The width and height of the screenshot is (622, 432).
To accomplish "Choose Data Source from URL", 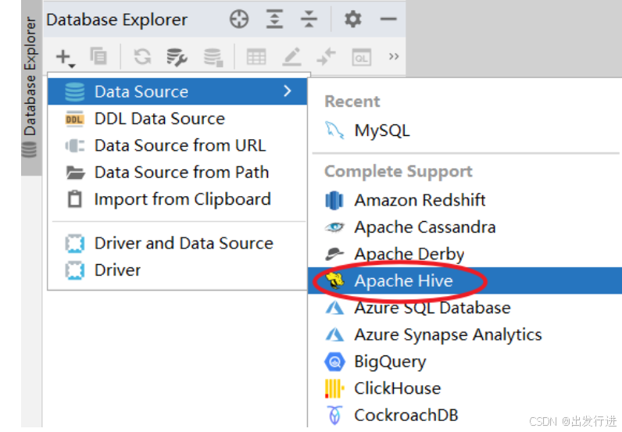I will [x=177, y=145].
